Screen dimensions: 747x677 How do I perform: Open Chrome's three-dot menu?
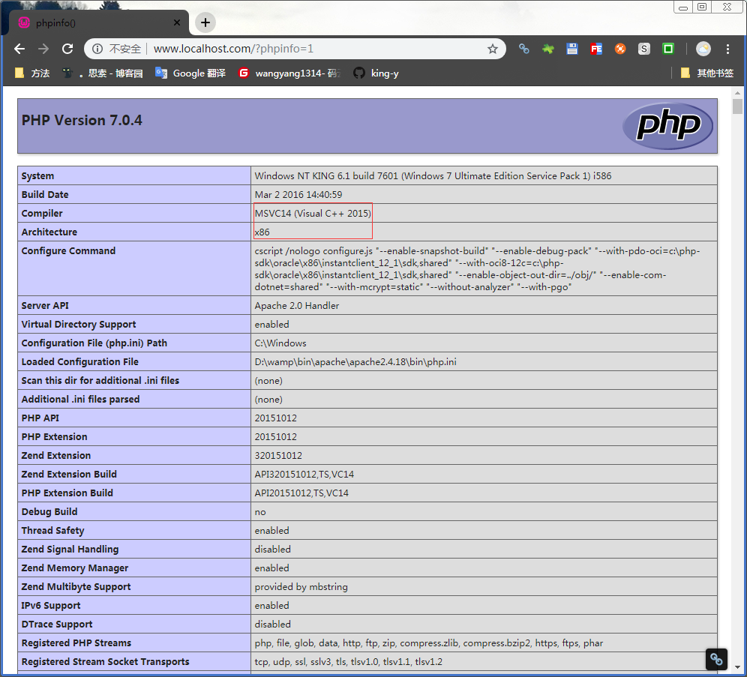pos(729,48)
